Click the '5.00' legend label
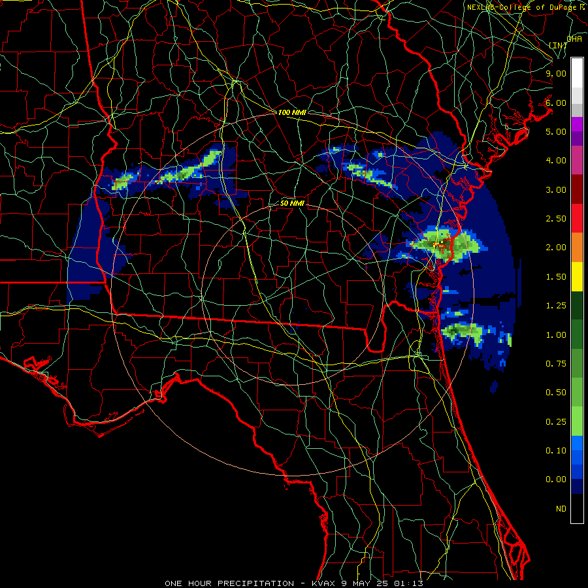 [556, 131]
